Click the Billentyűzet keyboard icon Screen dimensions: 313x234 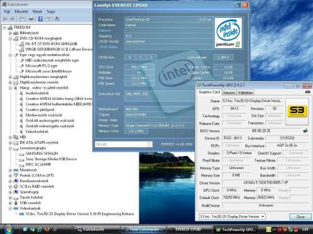(16, 33)
